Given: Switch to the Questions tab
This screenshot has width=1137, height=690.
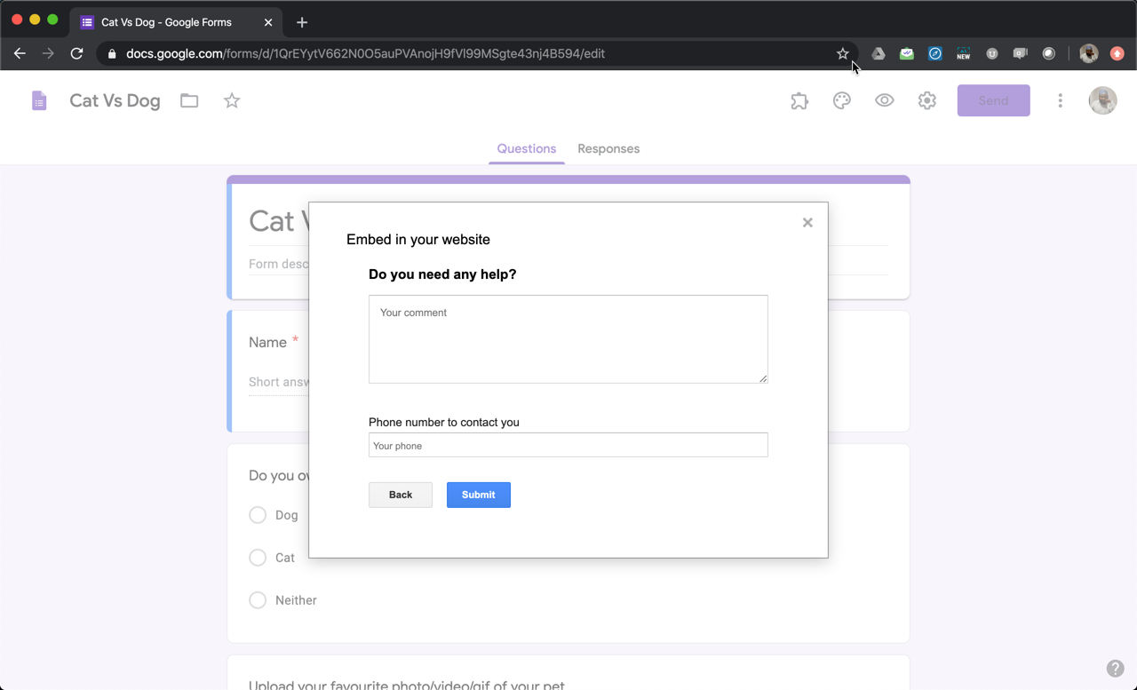Looking at the screenshot, I should (x=526, y=148).
